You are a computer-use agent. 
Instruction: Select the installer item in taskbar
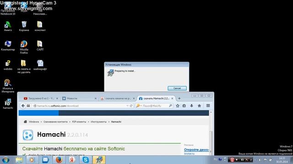(99, 160)
